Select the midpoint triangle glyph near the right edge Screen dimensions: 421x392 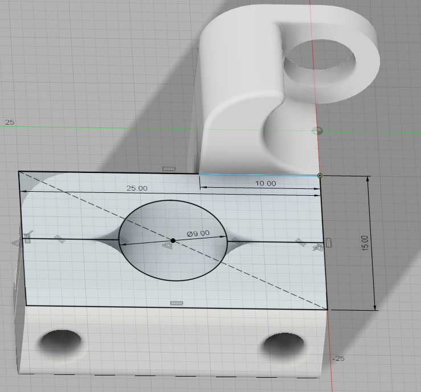(318, 247)
